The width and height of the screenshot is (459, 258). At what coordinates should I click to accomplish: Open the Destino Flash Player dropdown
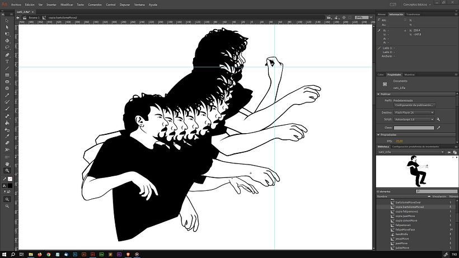(x=414, y=112)
